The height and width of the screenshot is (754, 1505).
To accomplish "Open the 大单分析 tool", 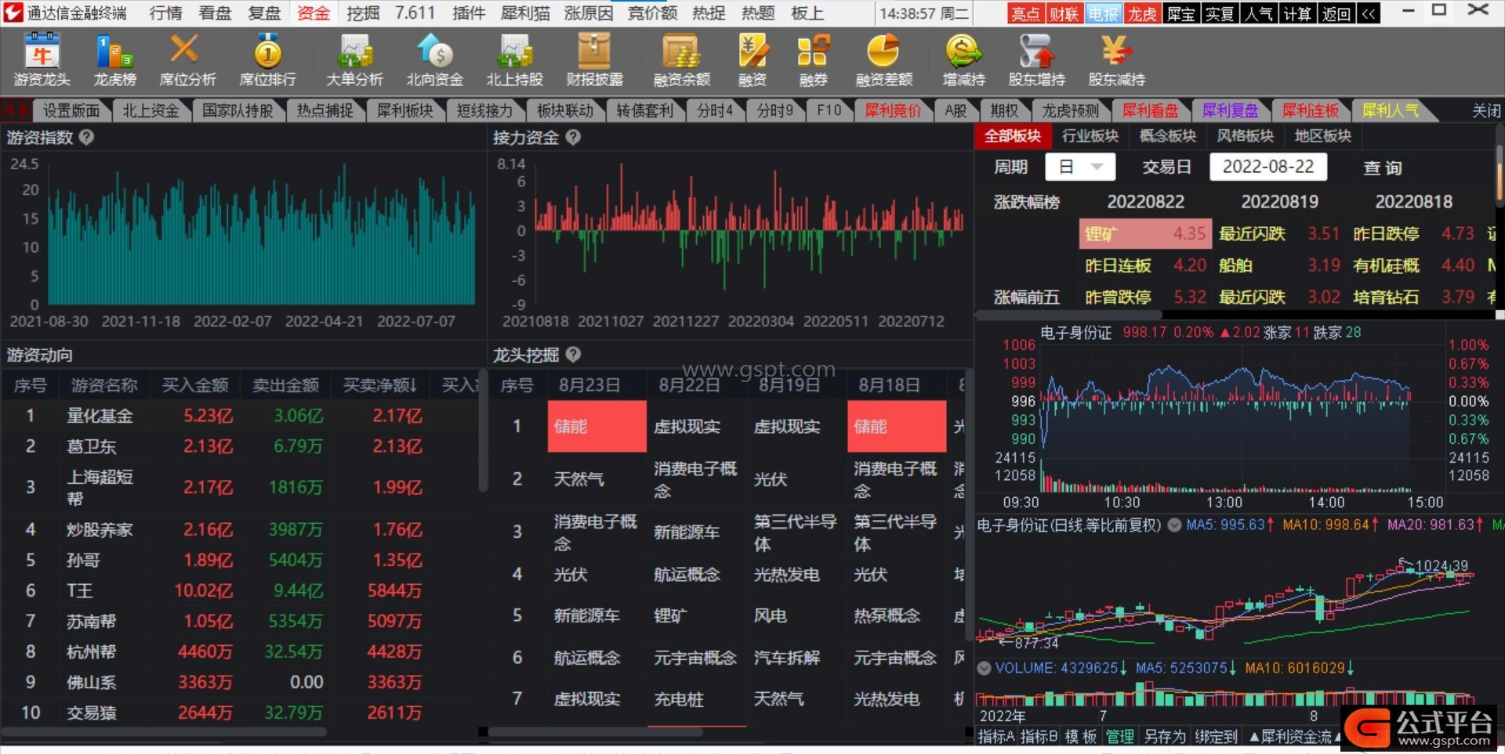I will [354, 61].
